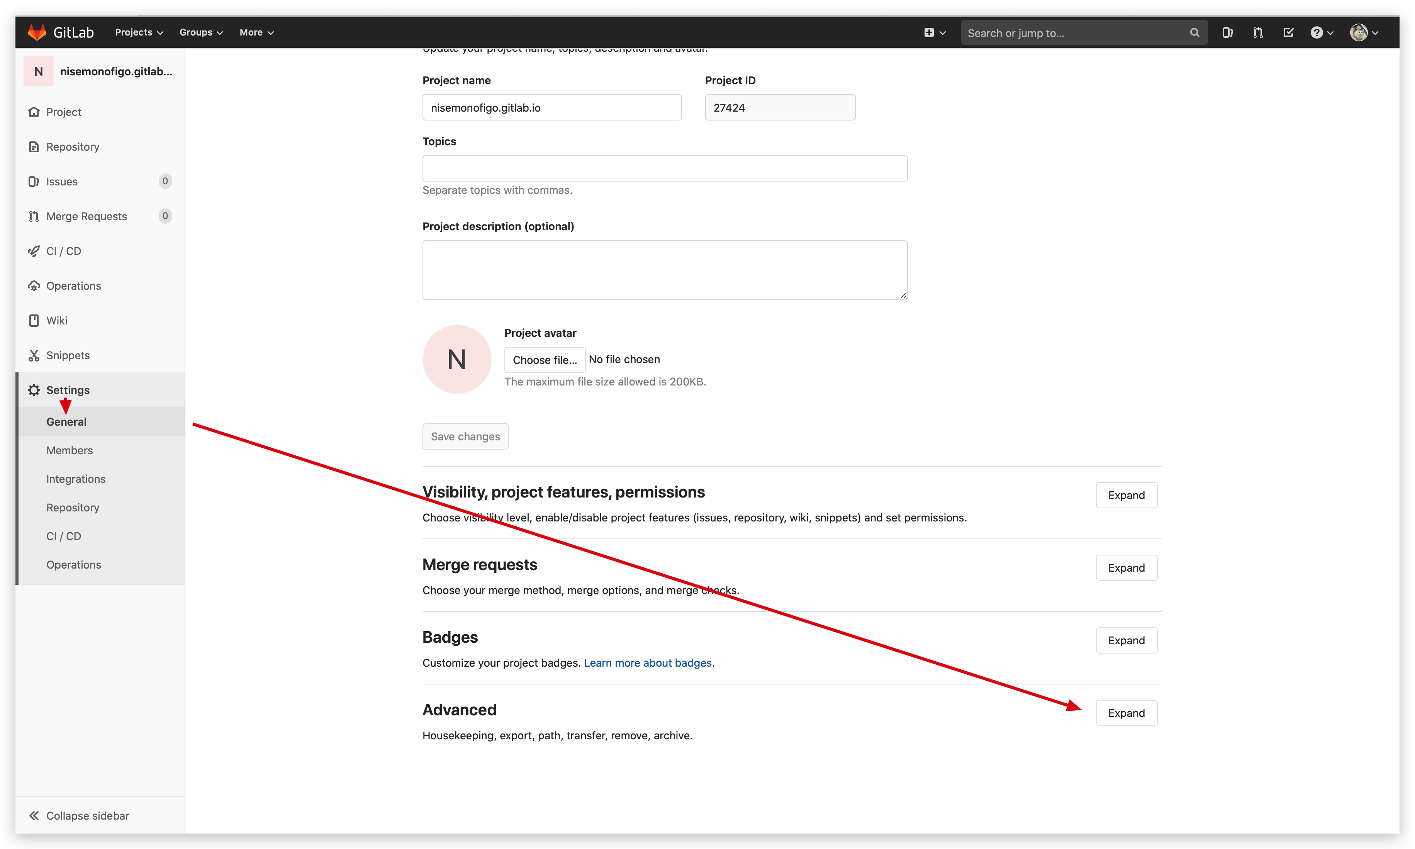Click the Collapse sidebar chevrons icon
Screen dimensions: 1415x849
click(34, 816)
